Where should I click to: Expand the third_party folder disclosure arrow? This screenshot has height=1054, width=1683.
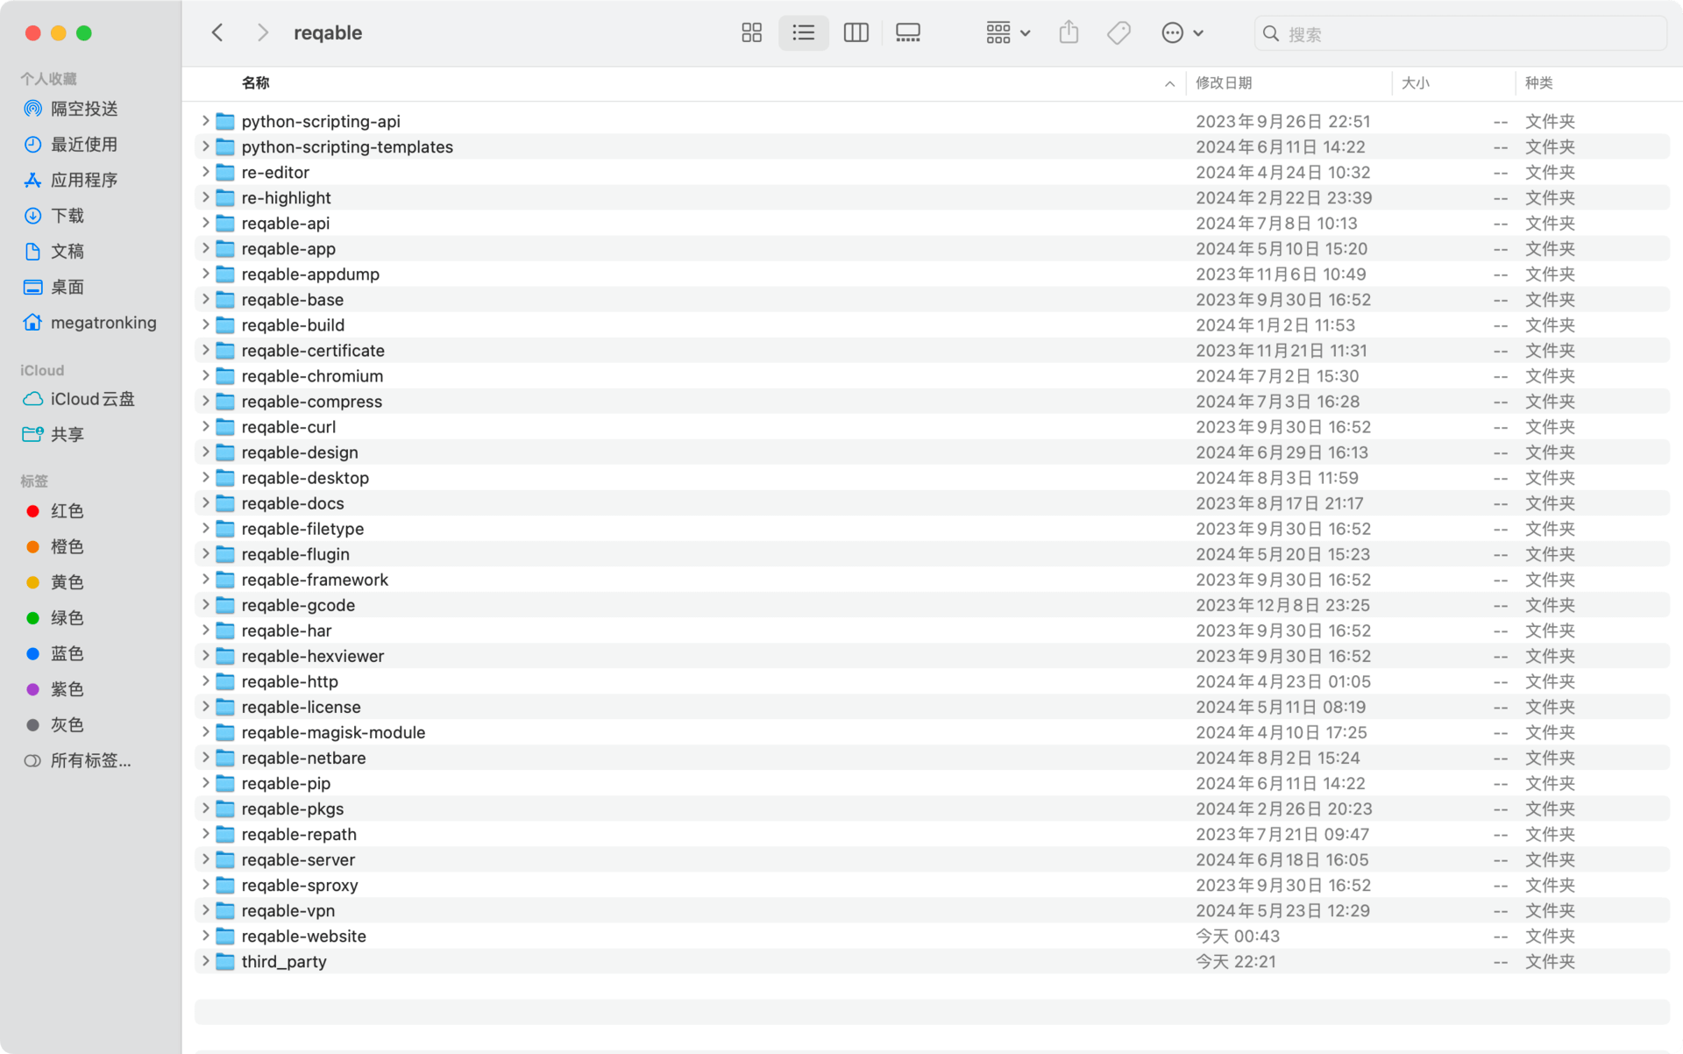[205, 961]
